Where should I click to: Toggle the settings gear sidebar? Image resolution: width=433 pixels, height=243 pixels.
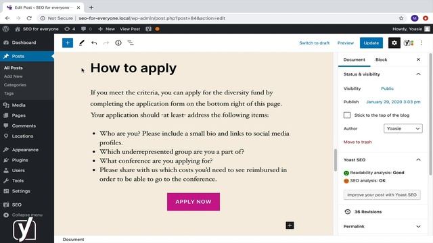pos(394,43)
